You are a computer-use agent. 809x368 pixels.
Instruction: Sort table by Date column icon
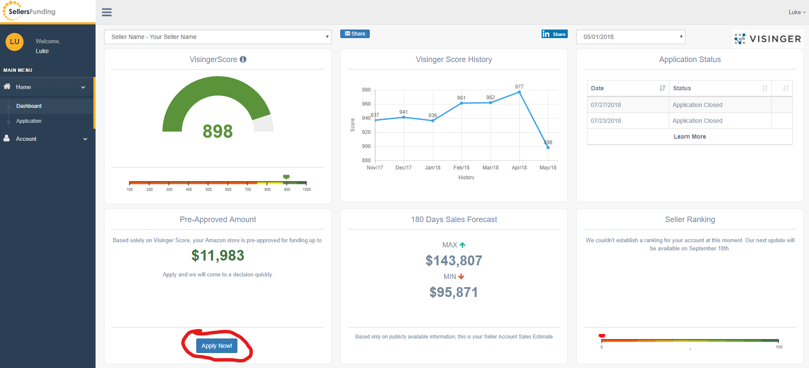tap(662, 88)
